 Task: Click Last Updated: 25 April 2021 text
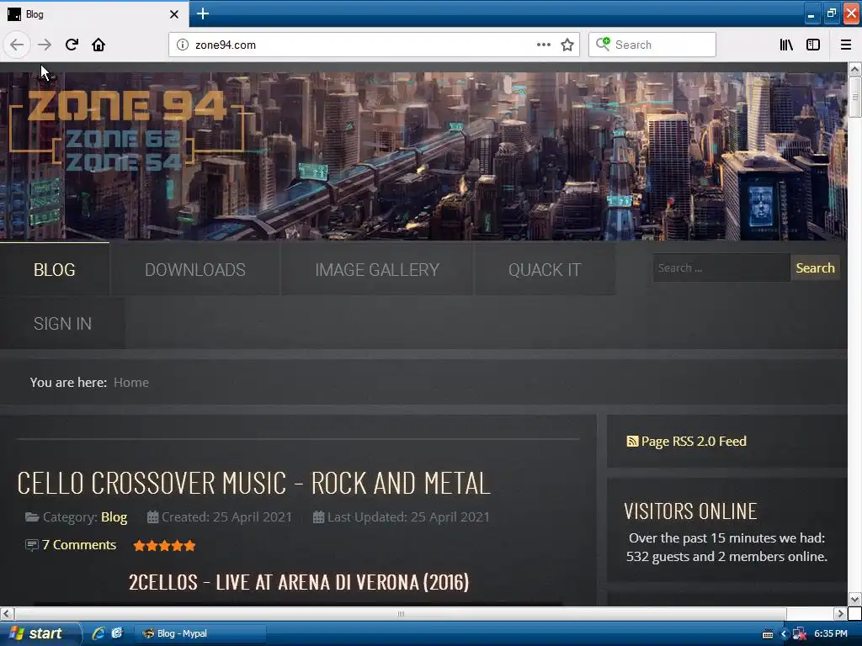(408, 517)
